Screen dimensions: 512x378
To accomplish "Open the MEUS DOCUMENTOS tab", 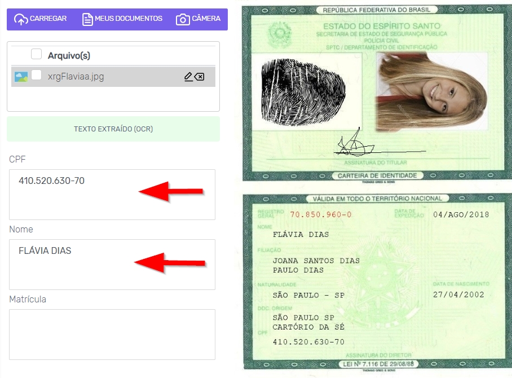I will pos(122,19).
